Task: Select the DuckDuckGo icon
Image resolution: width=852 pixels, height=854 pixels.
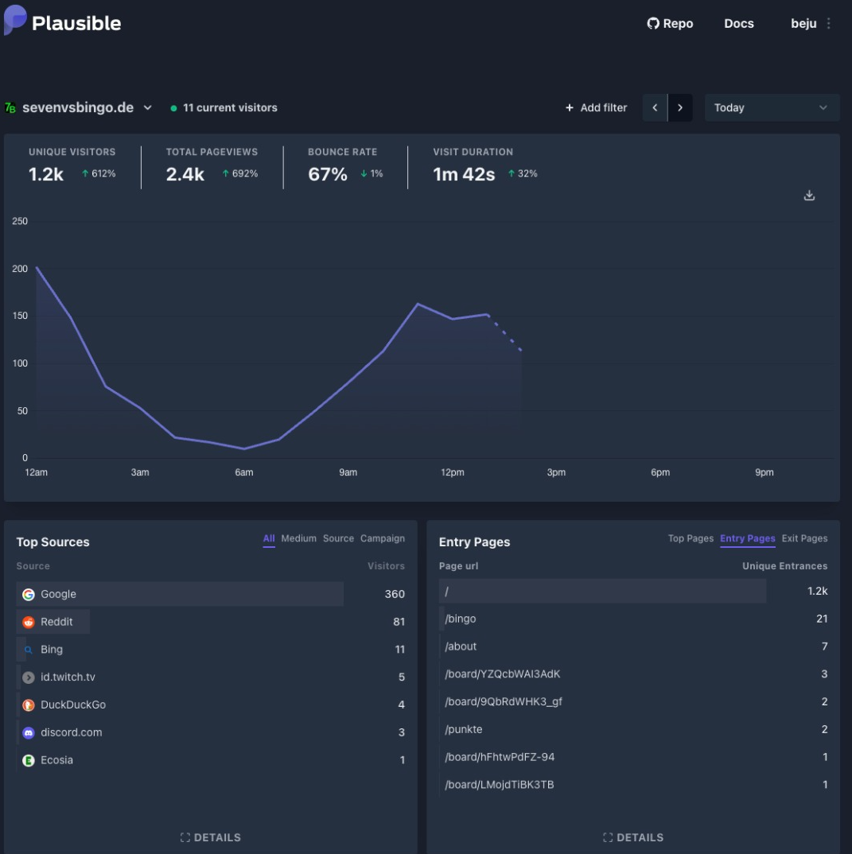Action: [27, 705]
